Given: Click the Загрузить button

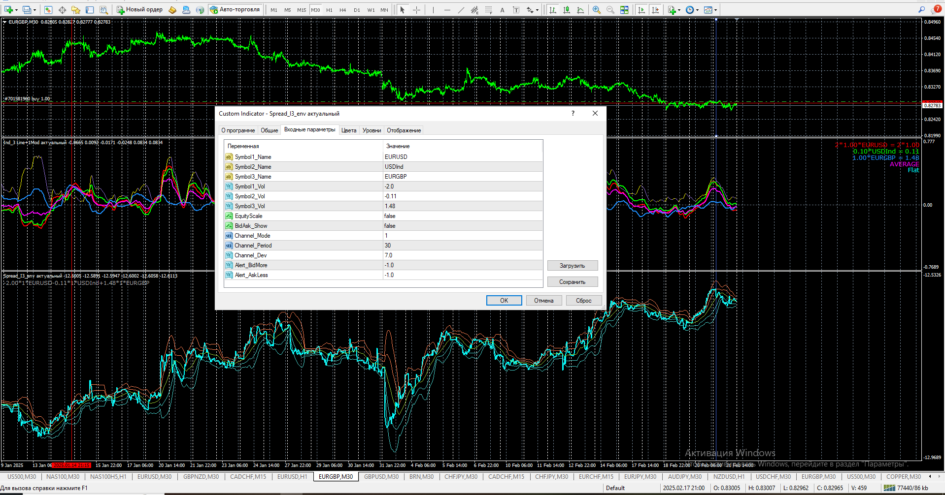Looking at the screenshot, I should point(572,266).
